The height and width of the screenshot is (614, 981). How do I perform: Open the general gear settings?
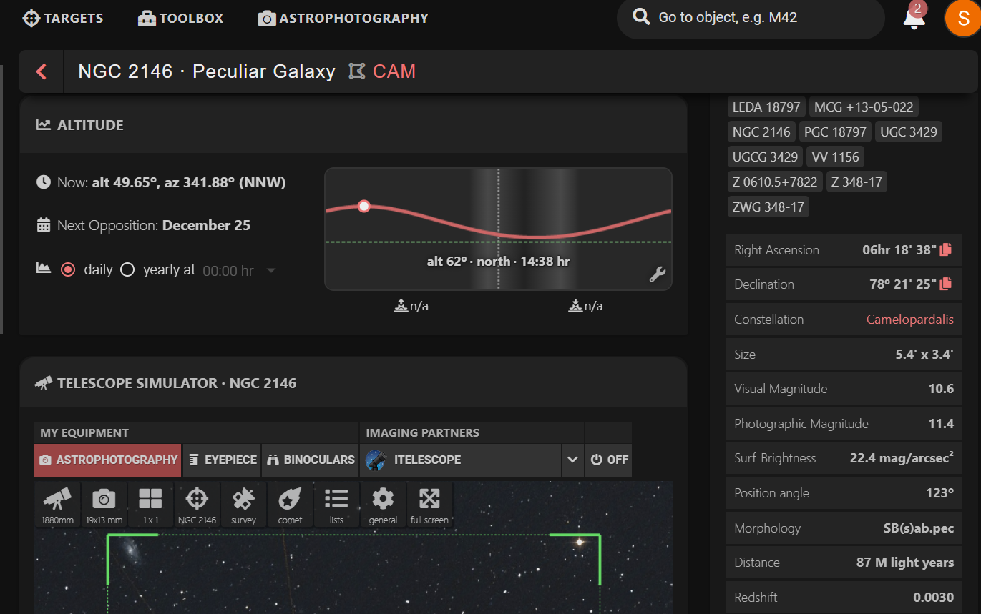tap(383, 505)
